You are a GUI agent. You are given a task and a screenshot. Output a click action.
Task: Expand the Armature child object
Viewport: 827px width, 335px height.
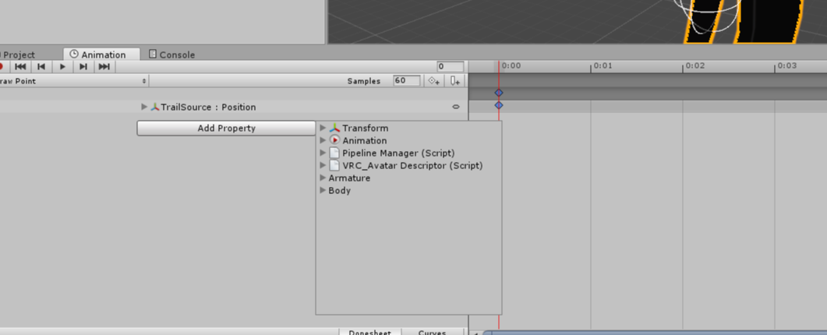(323, 178)
